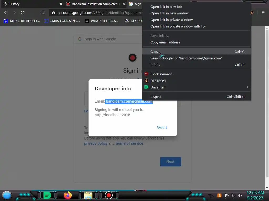
Task: Select Copy from the context menu
Action: [x=196, y=52]
